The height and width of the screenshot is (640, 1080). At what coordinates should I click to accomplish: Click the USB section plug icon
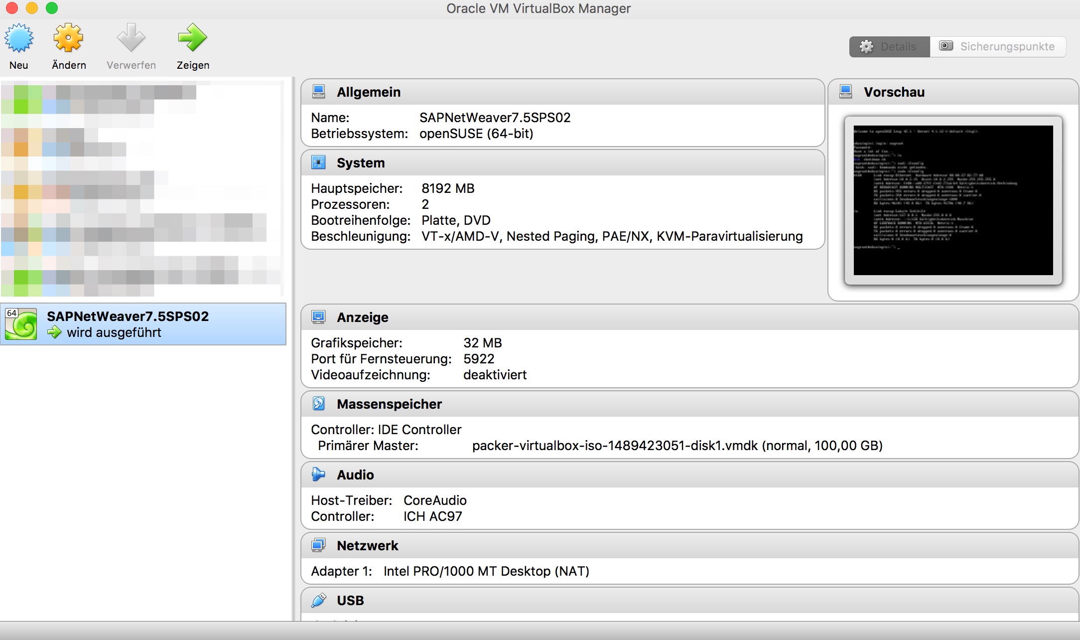(x=318, y=600)
